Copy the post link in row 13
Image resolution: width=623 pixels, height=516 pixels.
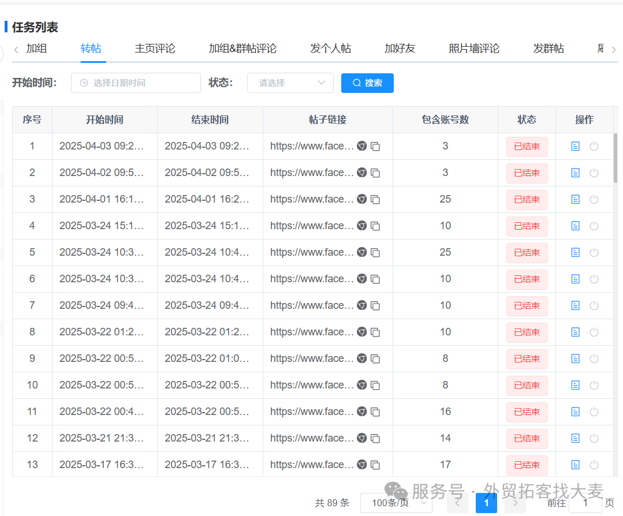click(x=375, y=465)
